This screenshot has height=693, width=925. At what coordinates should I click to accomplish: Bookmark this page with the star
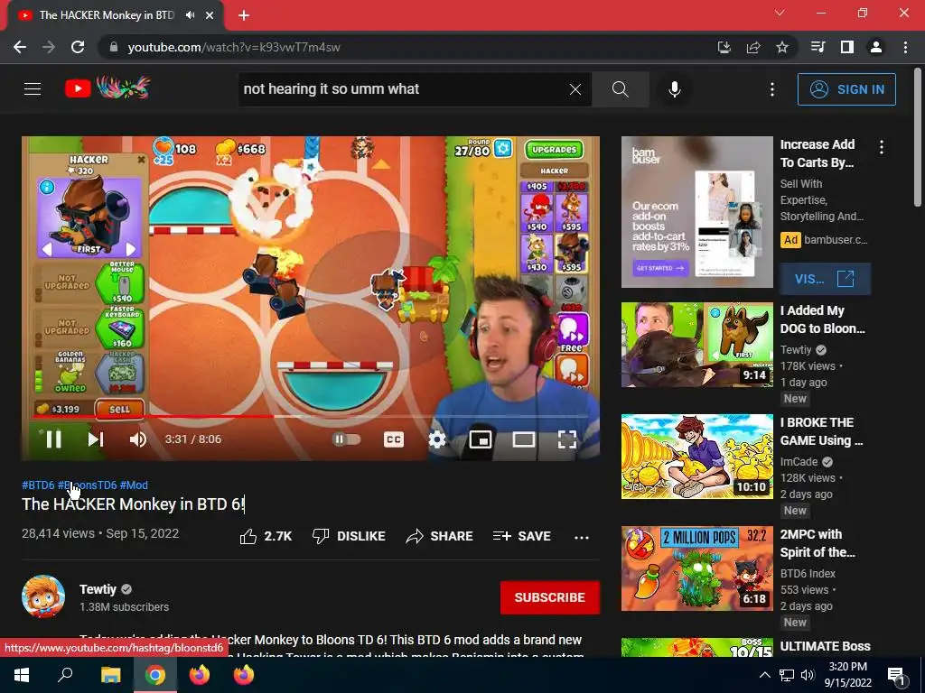click(782, 47)
